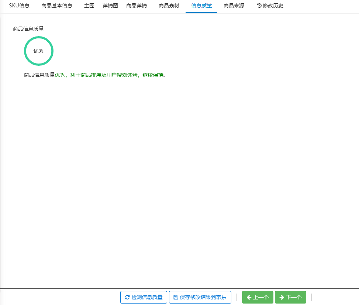This screenshot has height=305, width=359.
Task: Open the 商品来源 tab
Action: pos(234,6)
